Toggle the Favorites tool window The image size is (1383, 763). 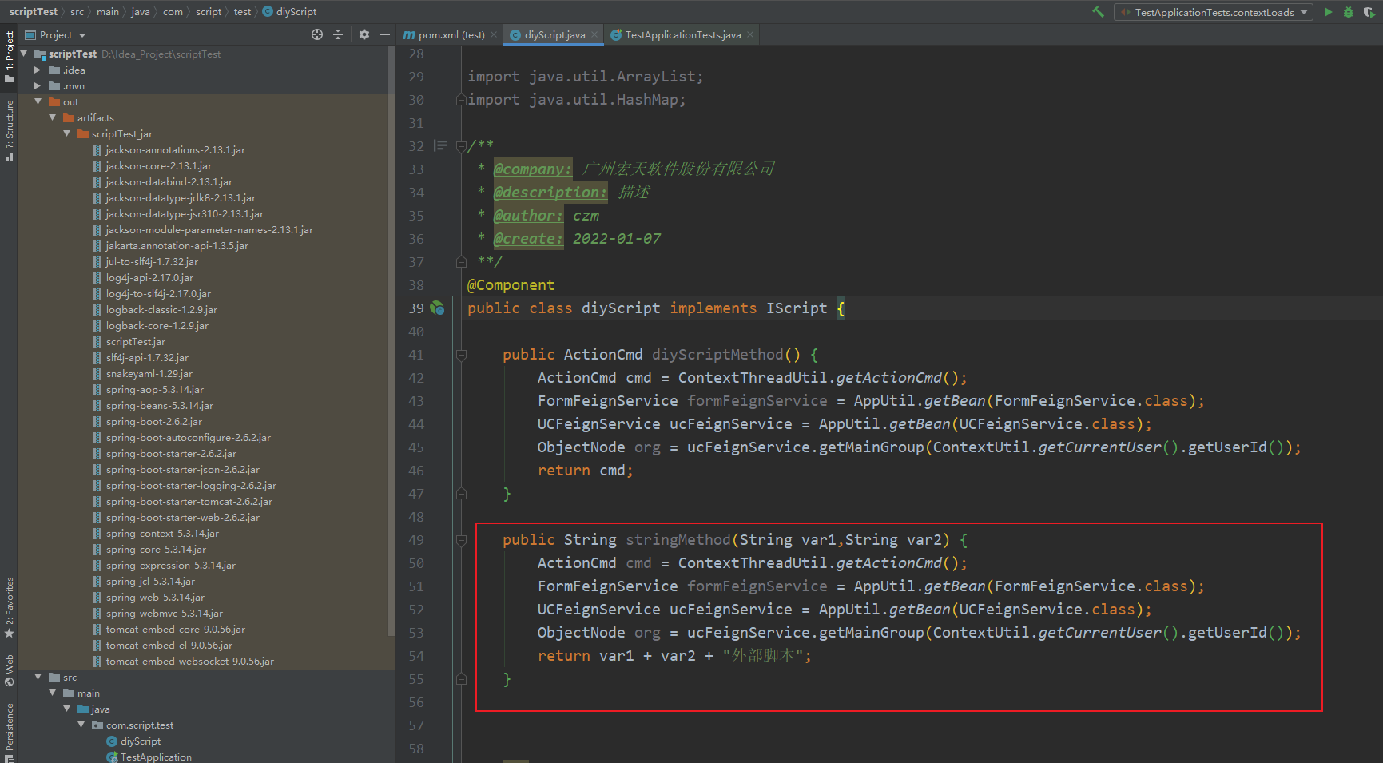coord(10,606)
